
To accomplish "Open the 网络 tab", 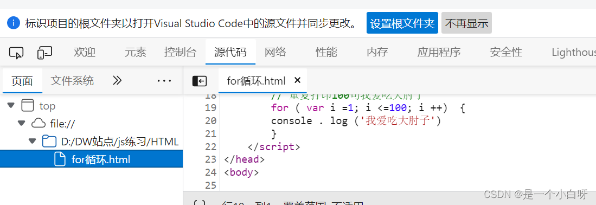I will click(275, 52).
